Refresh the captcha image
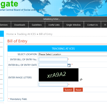 [x=81, y=79]
